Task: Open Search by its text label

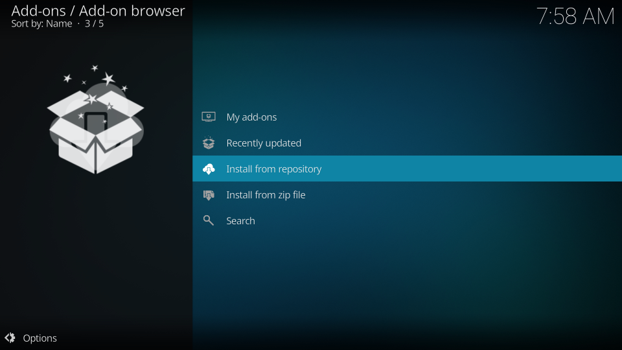Action: pos(240,221)
